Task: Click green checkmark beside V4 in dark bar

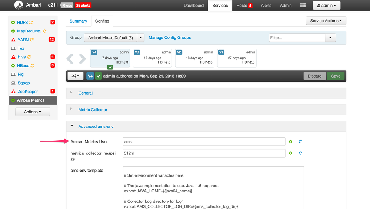Action: click(99, 76)
